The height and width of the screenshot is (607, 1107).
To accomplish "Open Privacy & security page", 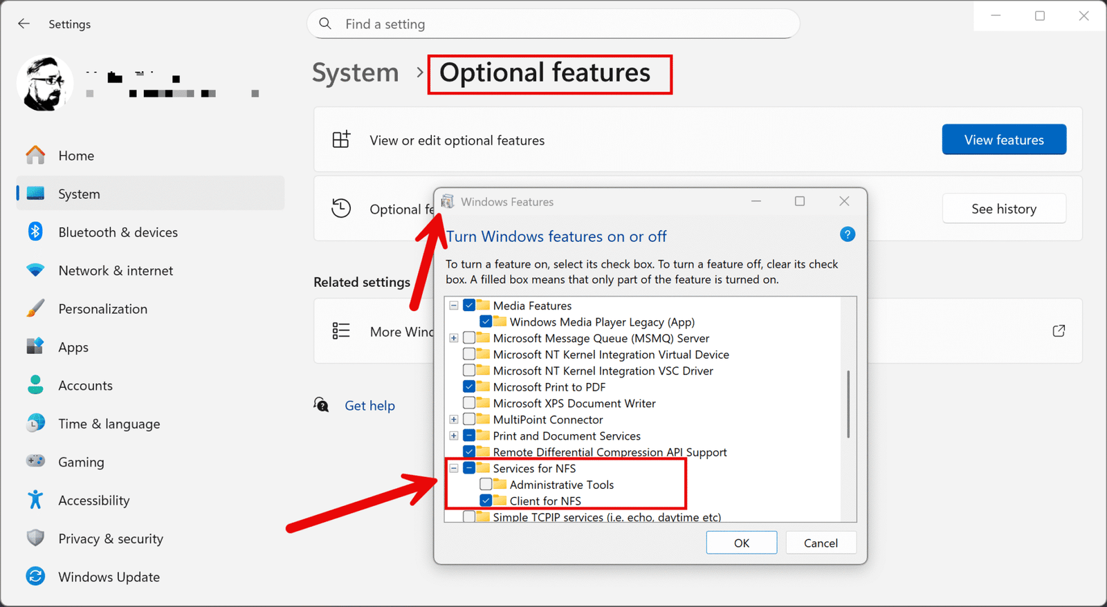I will (150, 538).
